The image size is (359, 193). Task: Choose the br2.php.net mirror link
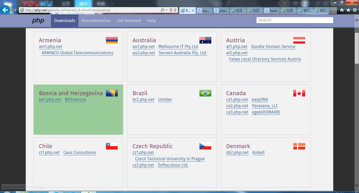coord(143,100)
